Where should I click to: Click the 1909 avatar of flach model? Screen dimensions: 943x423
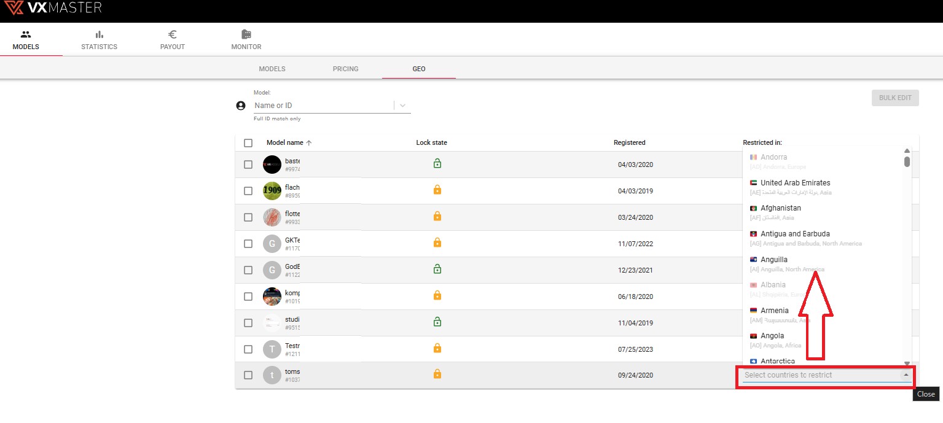click(272, 191)
